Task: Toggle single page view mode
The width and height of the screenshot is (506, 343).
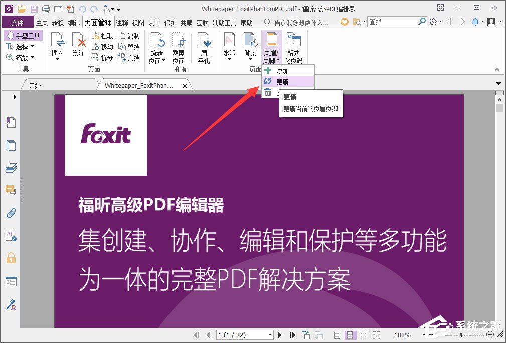Action: coord(338,334)
